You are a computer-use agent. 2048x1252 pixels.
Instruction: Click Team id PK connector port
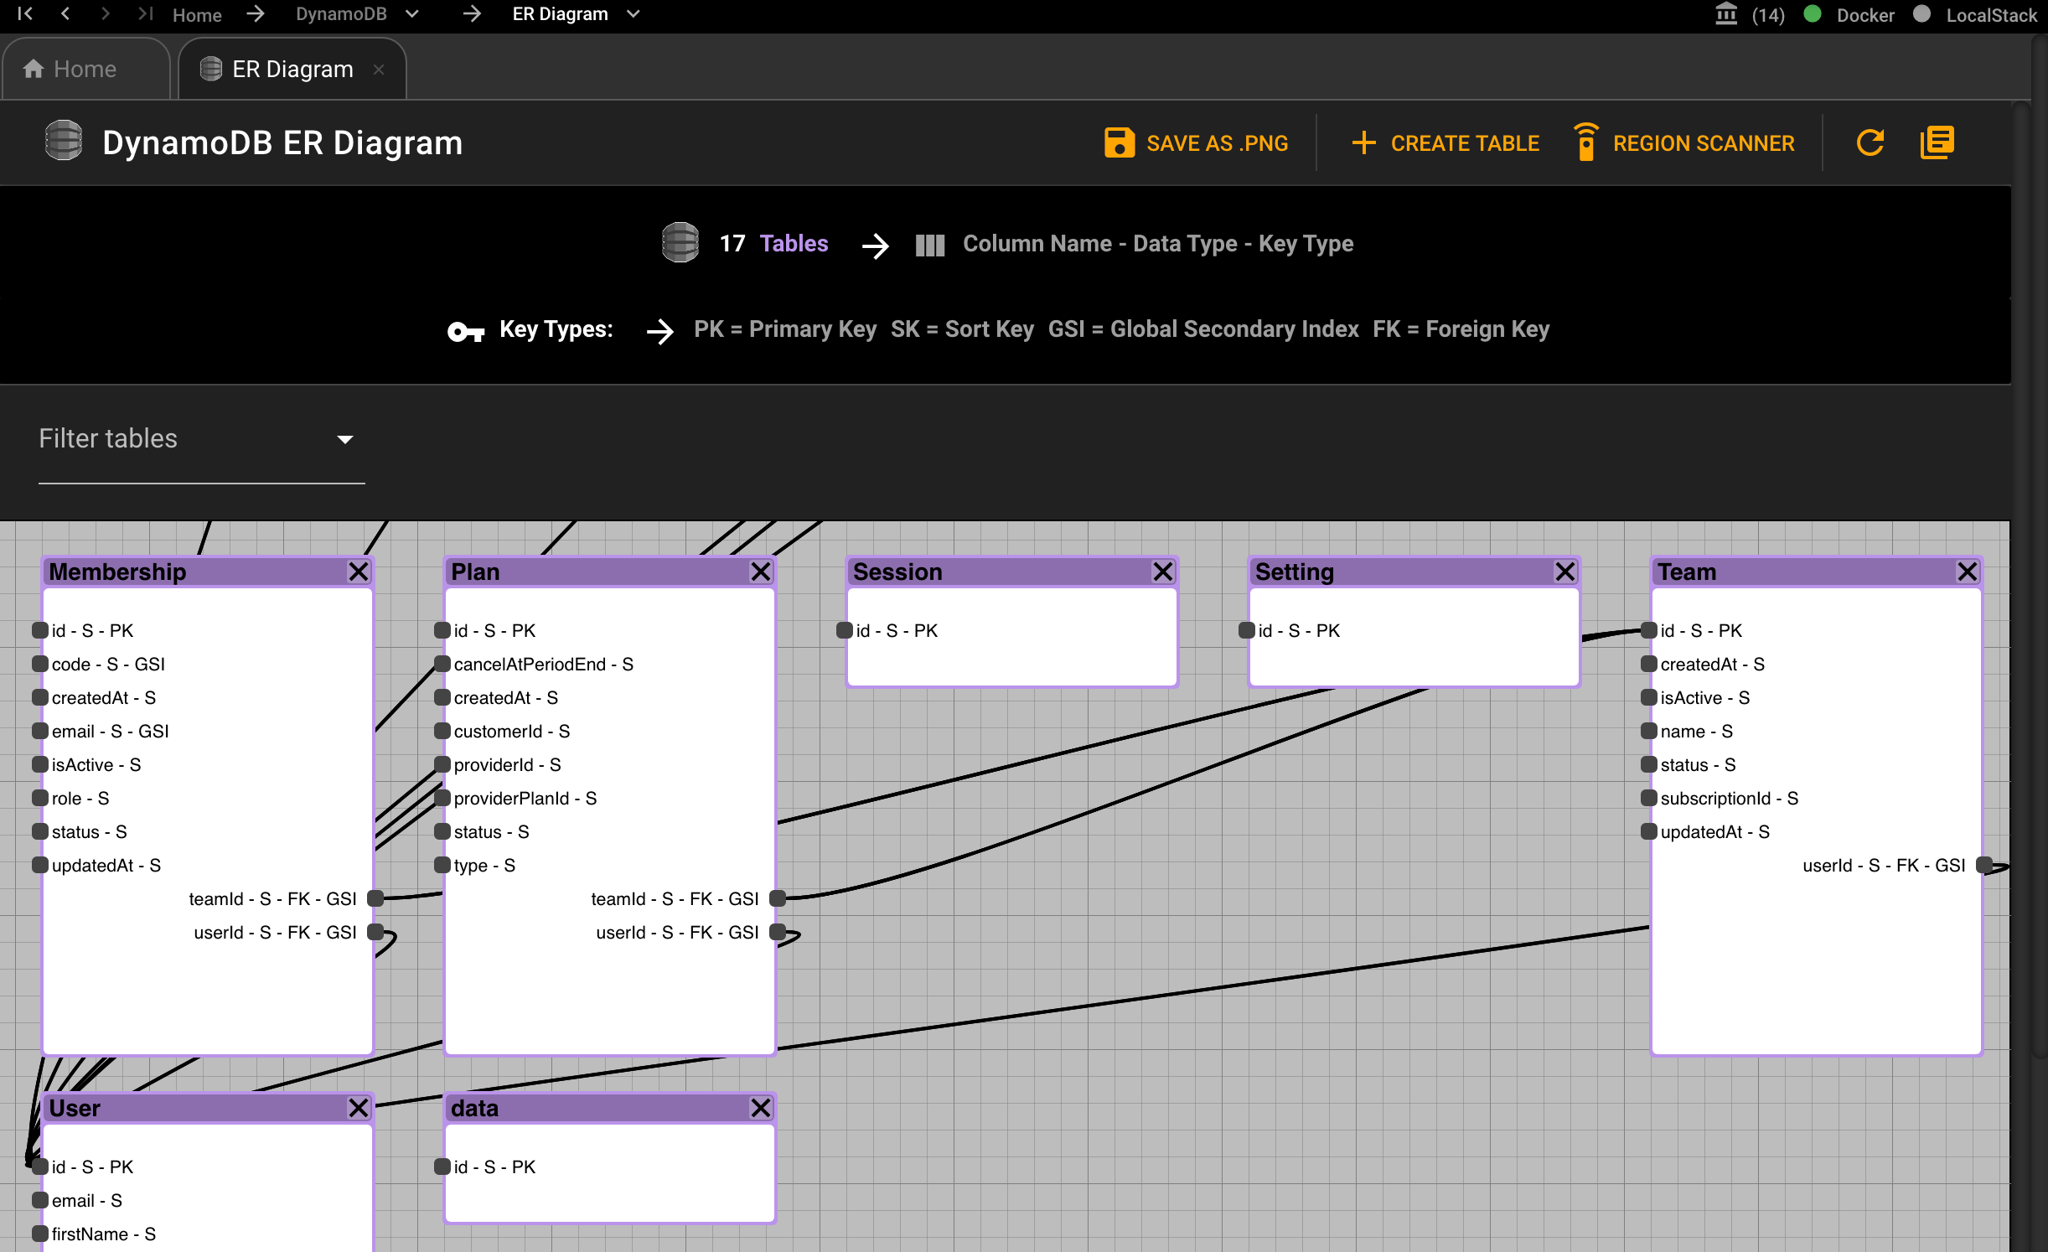pos(1649,630)
